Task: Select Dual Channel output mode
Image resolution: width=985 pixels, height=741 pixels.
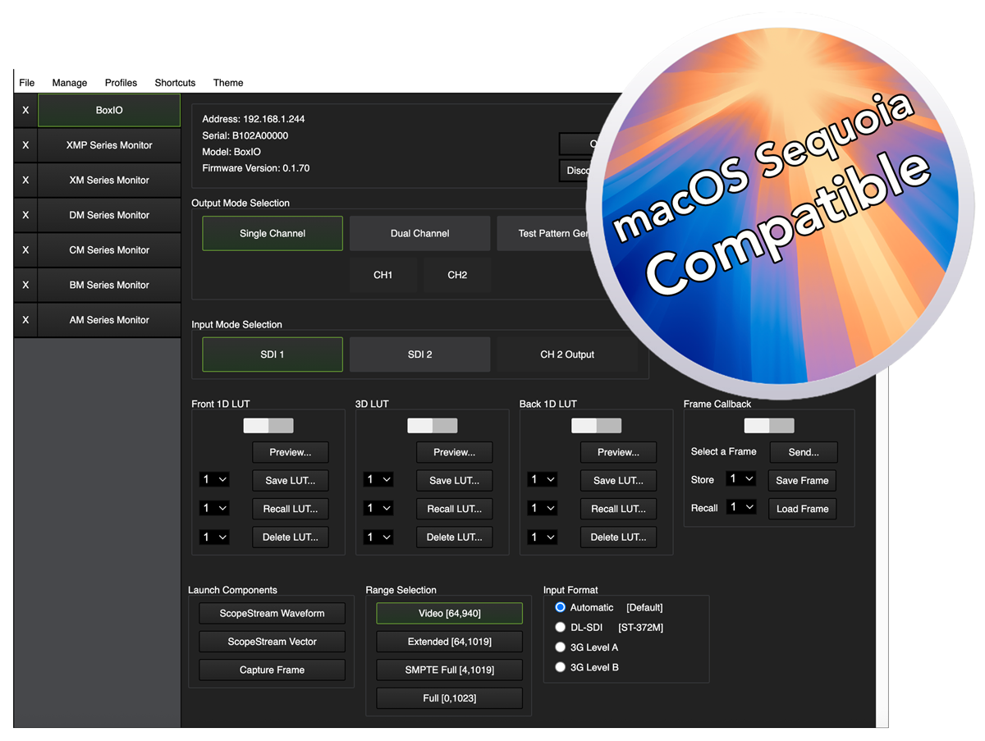Action: click(419, 234)
